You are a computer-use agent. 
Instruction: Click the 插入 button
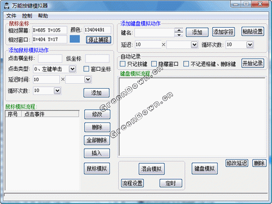tap(97, 153)
